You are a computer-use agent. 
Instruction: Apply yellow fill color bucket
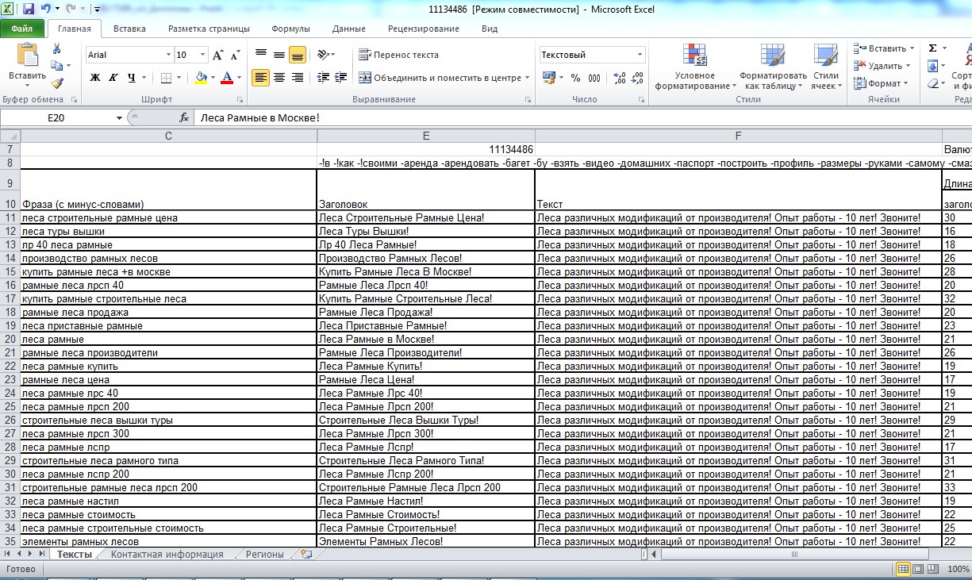(x=201, y=78)
